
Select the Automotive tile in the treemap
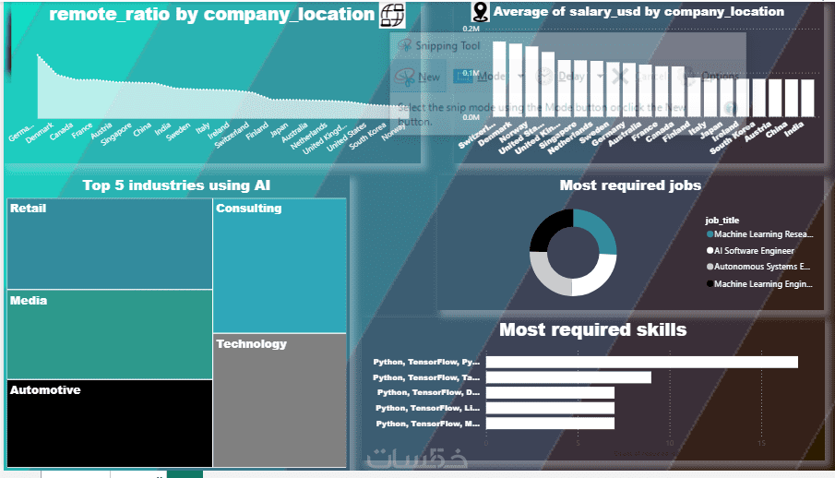110,424
